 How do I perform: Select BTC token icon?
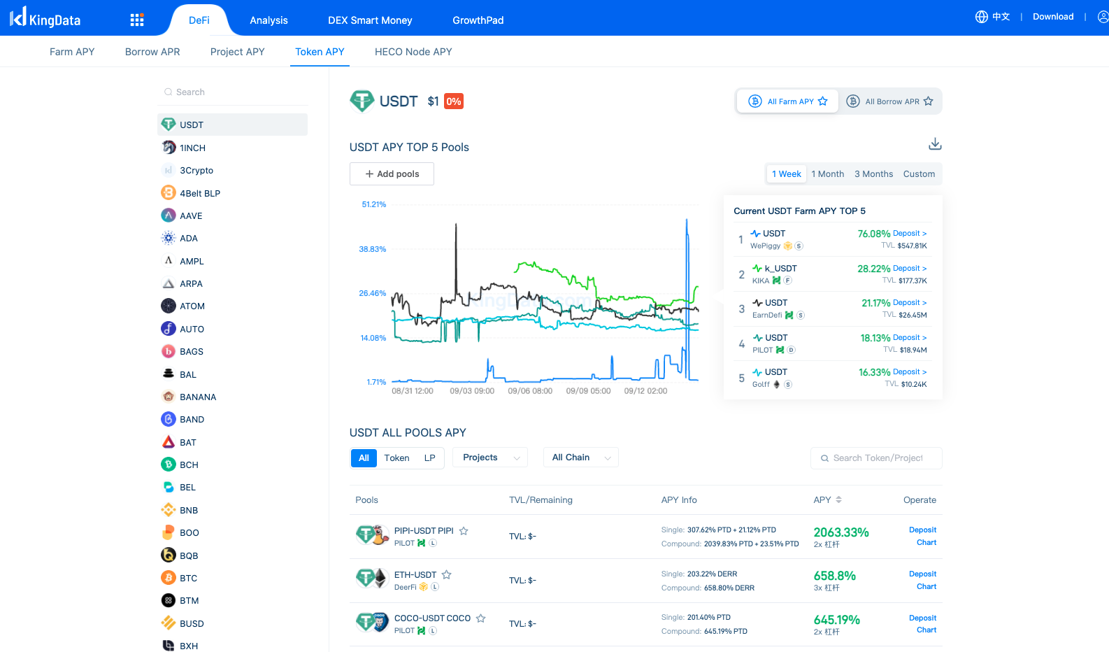coord(169,578)
